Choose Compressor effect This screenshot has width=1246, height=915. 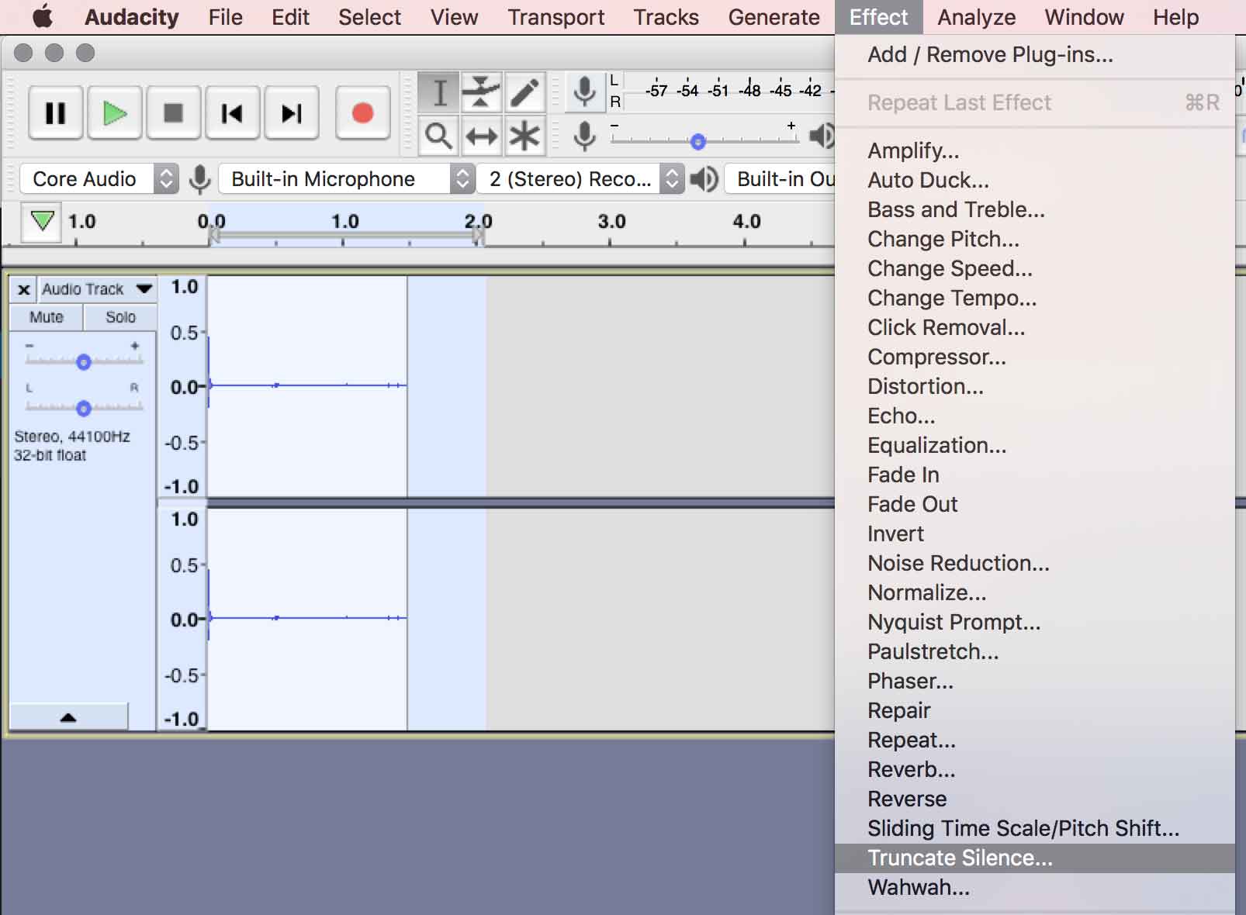point(1035,357)
